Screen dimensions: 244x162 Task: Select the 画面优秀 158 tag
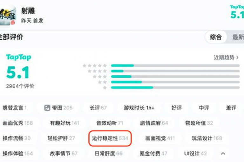[x=18, y=123]
